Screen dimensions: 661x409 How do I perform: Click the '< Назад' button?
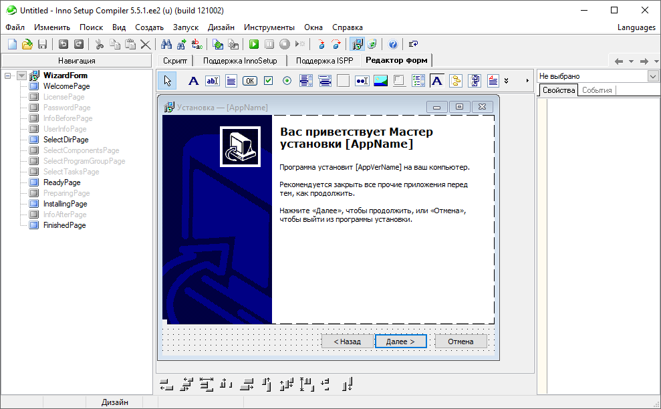(x=348, y=342)
